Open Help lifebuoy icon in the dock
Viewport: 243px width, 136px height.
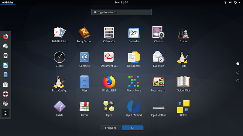pos(5,94)
